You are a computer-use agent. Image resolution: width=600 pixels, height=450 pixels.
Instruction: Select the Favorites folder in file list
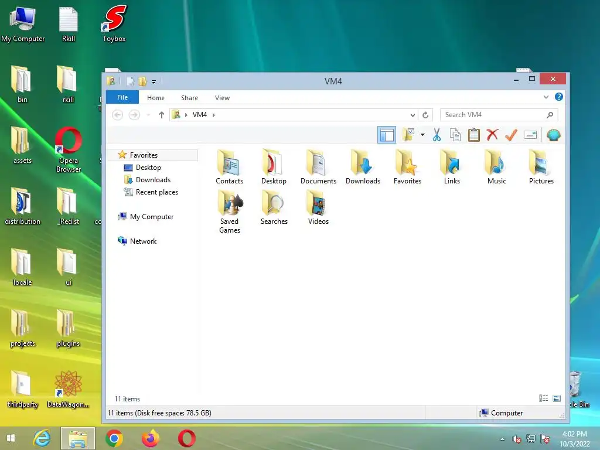click(407, 168)
